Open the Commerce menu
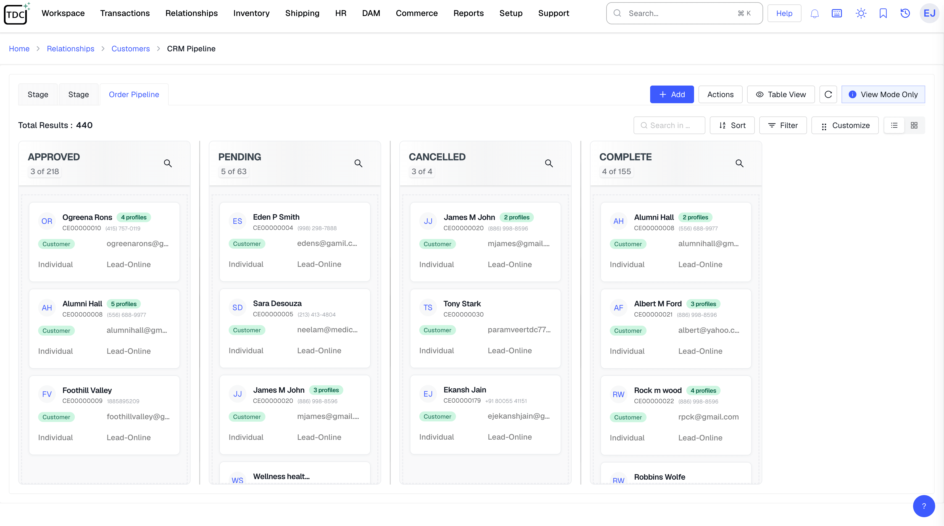 click(417, 13)
